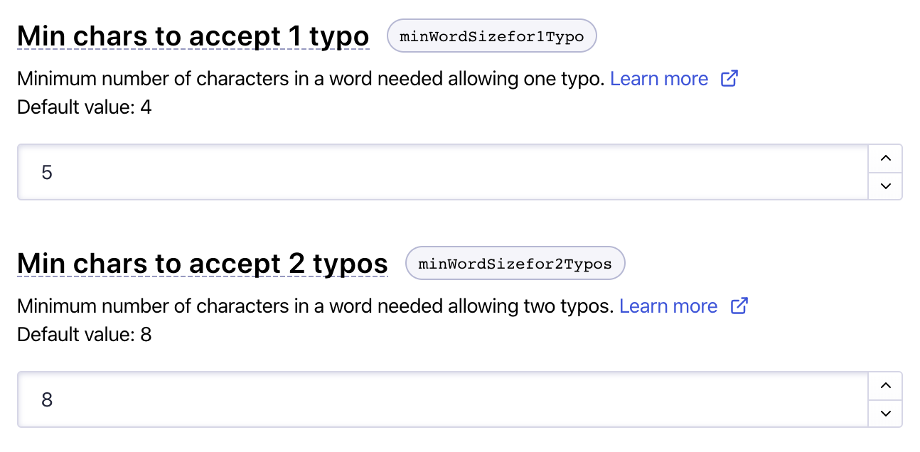Click the Min chars to accept 1 typo heading
The width and height of the screenshot is (920, 452).
coord(193,36)
